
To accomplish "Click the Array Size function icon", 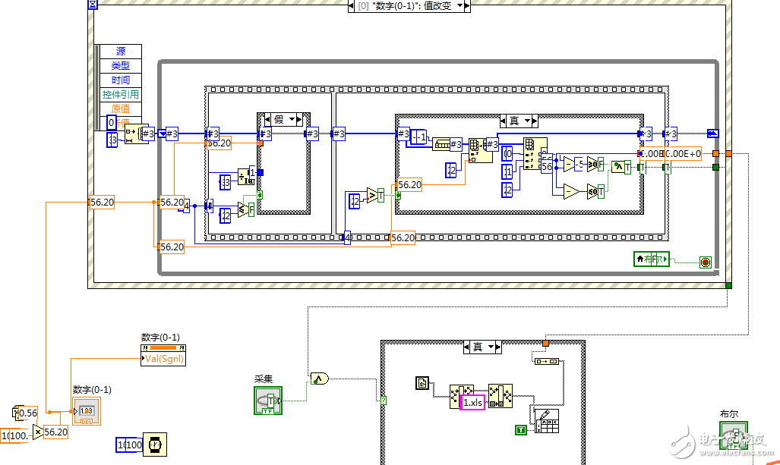I will (x=442, y=144).
